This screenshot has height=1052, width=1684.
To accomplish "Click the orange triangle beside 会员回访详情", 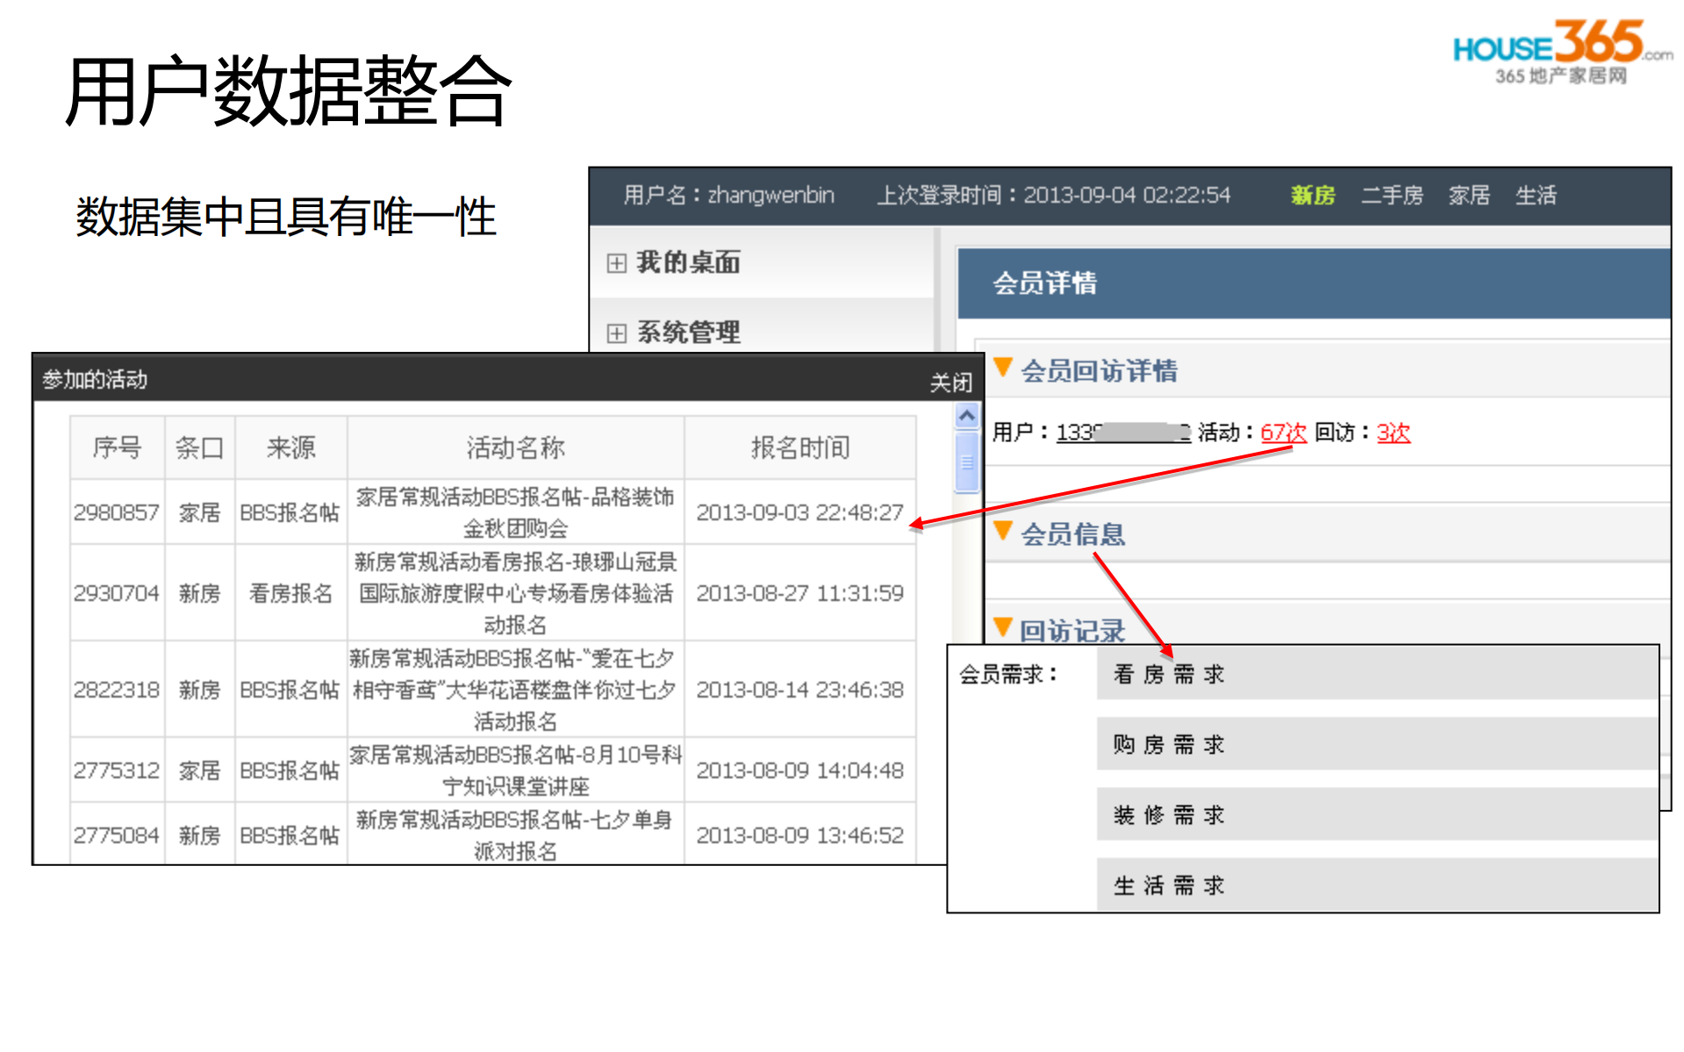I will (x=1003, y=369).
